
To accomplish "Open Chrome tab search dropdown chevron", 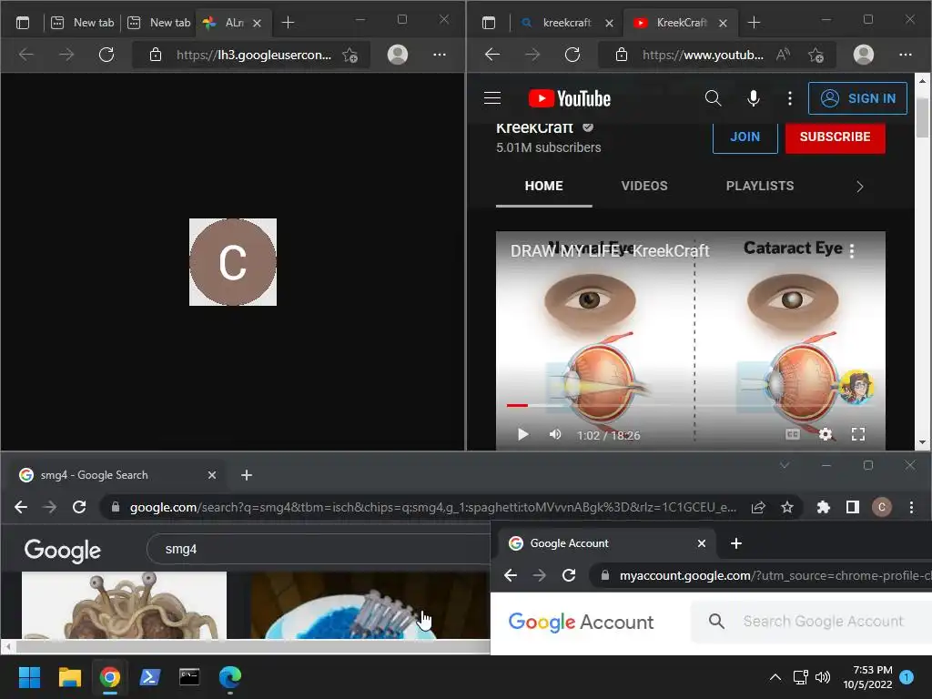I will pyautogui.click(x=785, y=465).
